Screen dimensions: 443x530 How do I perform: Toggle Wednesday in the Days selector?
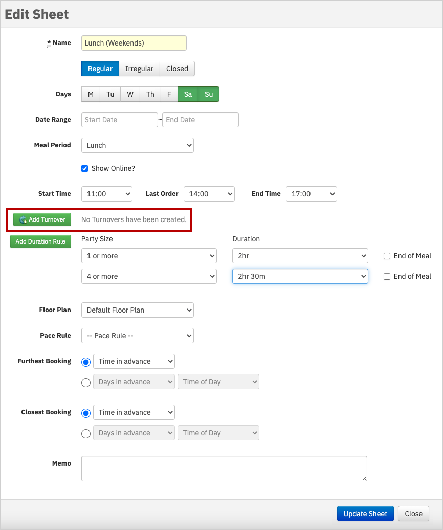(130, 94)
